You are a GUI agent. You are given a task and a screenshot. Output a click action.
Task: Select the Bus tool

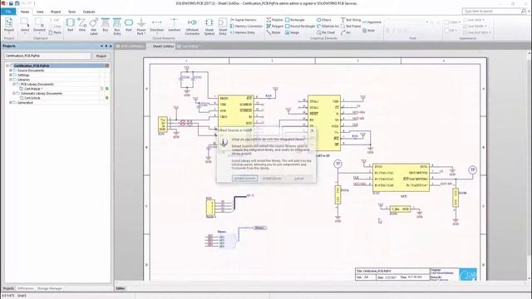coord(106,26)
